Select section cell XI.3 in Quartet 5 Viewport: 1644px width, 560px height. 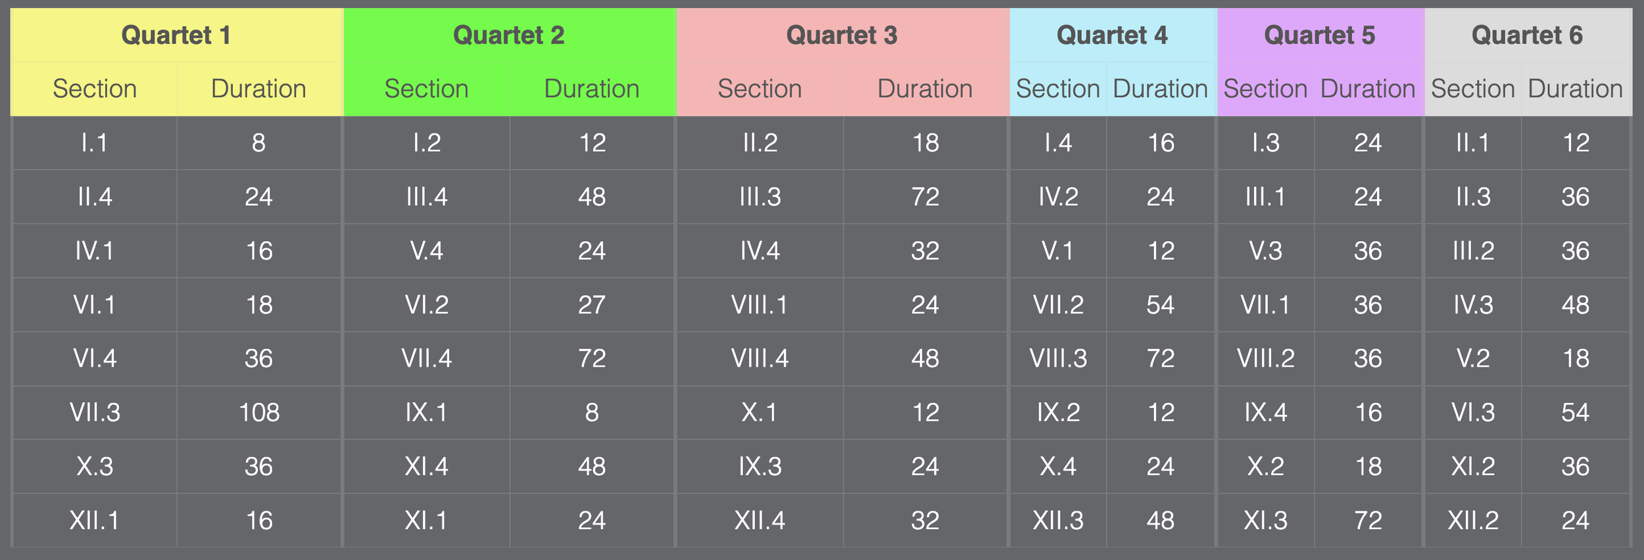1265,521
